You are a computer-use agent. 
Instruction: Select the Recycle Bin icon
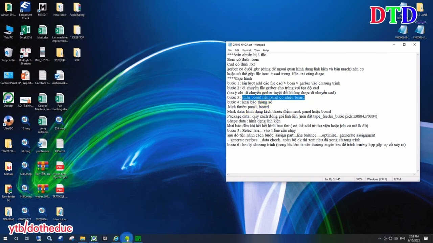8,55
